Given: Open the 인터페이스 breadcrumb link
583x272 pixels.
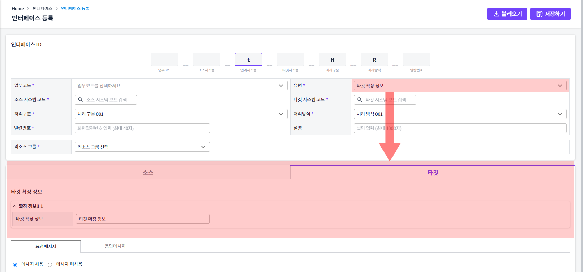Looking at the screenshot, I should 42,9.
